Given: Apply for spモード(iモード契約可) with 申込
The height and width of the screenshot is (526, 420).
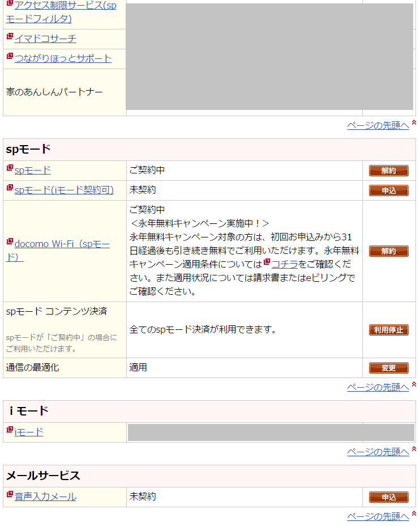Looking at the screenshot, I should click(x=388, y=190).
